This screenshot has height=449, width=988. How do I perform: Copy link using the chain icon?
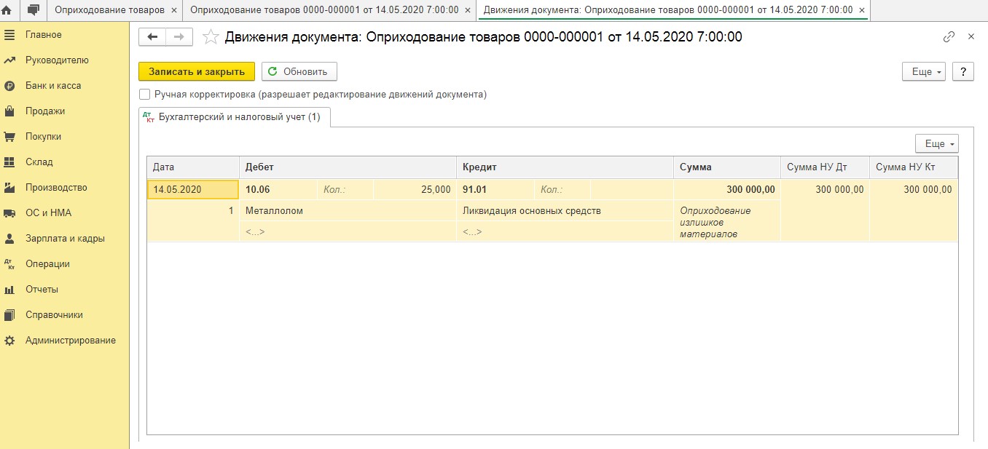coord(949,37)
